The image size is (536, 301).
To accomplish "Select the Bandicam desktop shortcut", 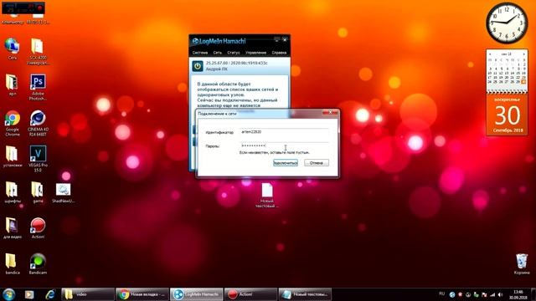I will [x=38, y=264].
